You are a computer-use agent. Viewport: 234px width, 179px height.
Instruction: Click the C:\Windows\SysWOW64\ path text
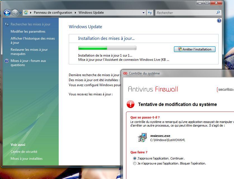point(167,140)
